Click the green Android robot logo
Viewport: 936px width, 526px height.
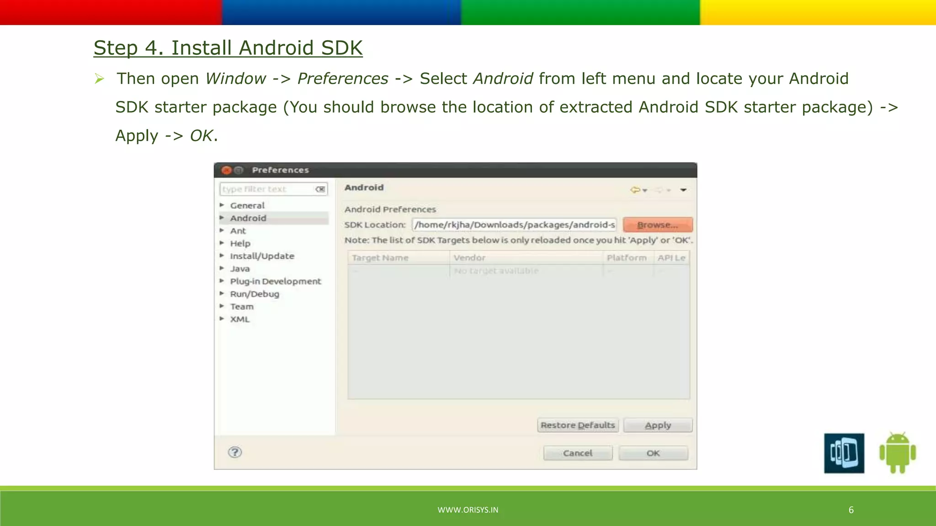pyautogui.click(x=897, y=452)
